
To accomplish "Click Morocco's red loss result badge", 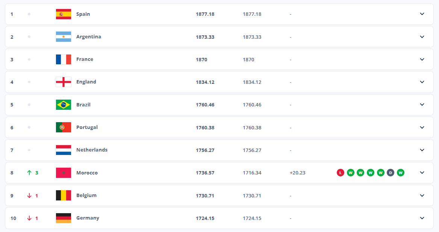I will coord(341,173).
